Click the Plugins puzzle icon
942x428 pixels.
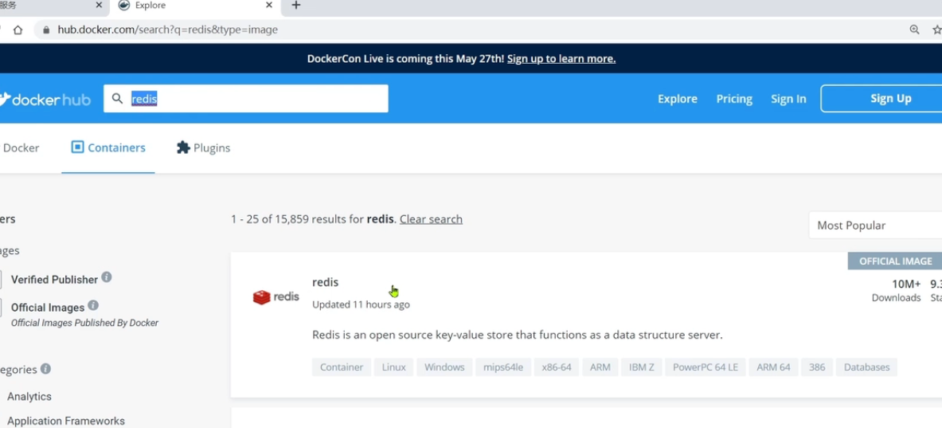pyautogui.click(x=183, y=147)
